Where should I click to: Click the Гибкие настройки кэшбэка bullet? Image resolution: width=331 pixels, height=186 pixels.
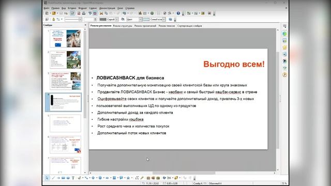[x=121, y=119]
